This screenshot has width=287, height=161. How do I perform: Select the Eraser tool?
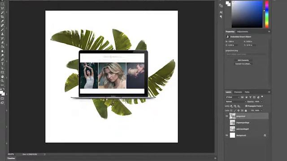point(2,42)
